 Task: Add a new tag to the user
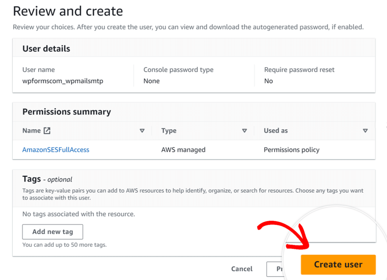pos(53,232)
